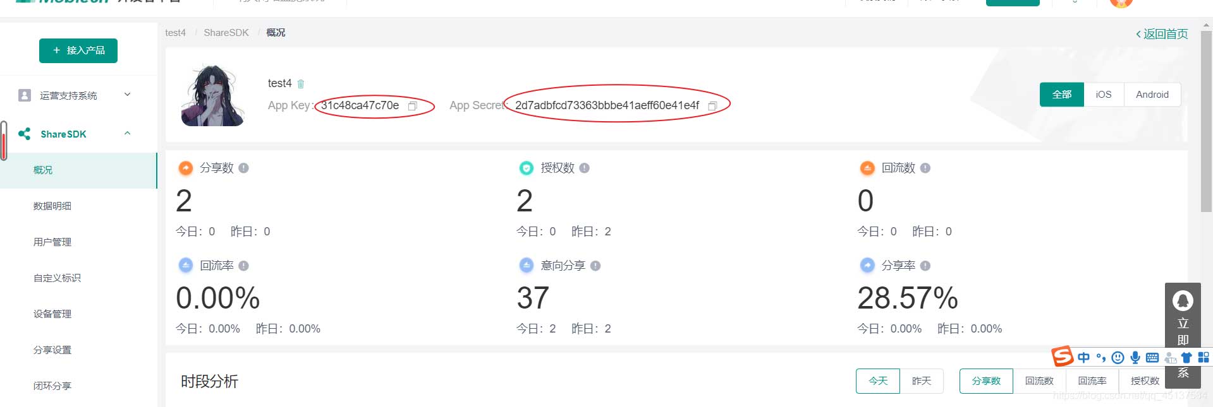The height and width of the screenshot is (407, 1213).
Task: Go back via 返回首页 link
Action: coord(1162,34)
